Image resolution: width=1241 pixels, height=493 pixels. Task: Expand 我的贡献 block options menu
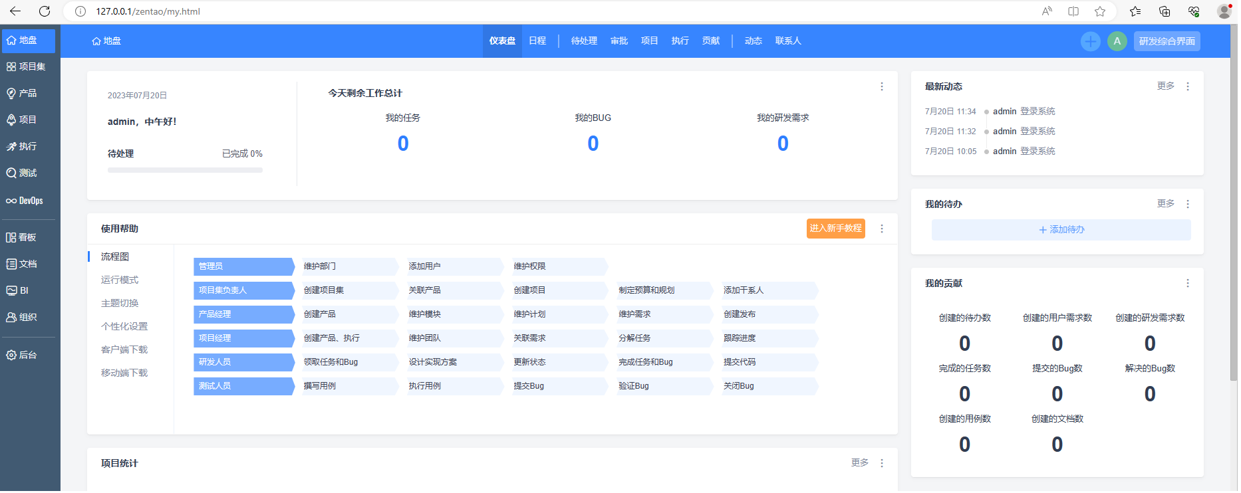(x=1188, y=284)
